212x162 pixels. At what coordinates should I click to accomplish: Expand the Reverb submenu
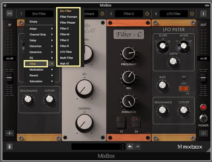(x=40, y=75)
